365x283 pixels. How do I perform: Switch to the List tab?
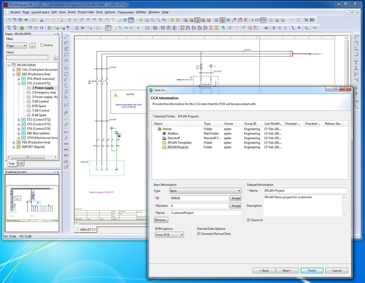point(21,163)
